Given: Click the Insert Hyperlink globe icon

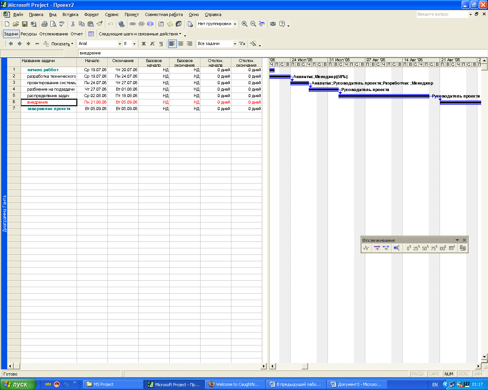Looking at the screenshot, I should [x=122, y=24].
